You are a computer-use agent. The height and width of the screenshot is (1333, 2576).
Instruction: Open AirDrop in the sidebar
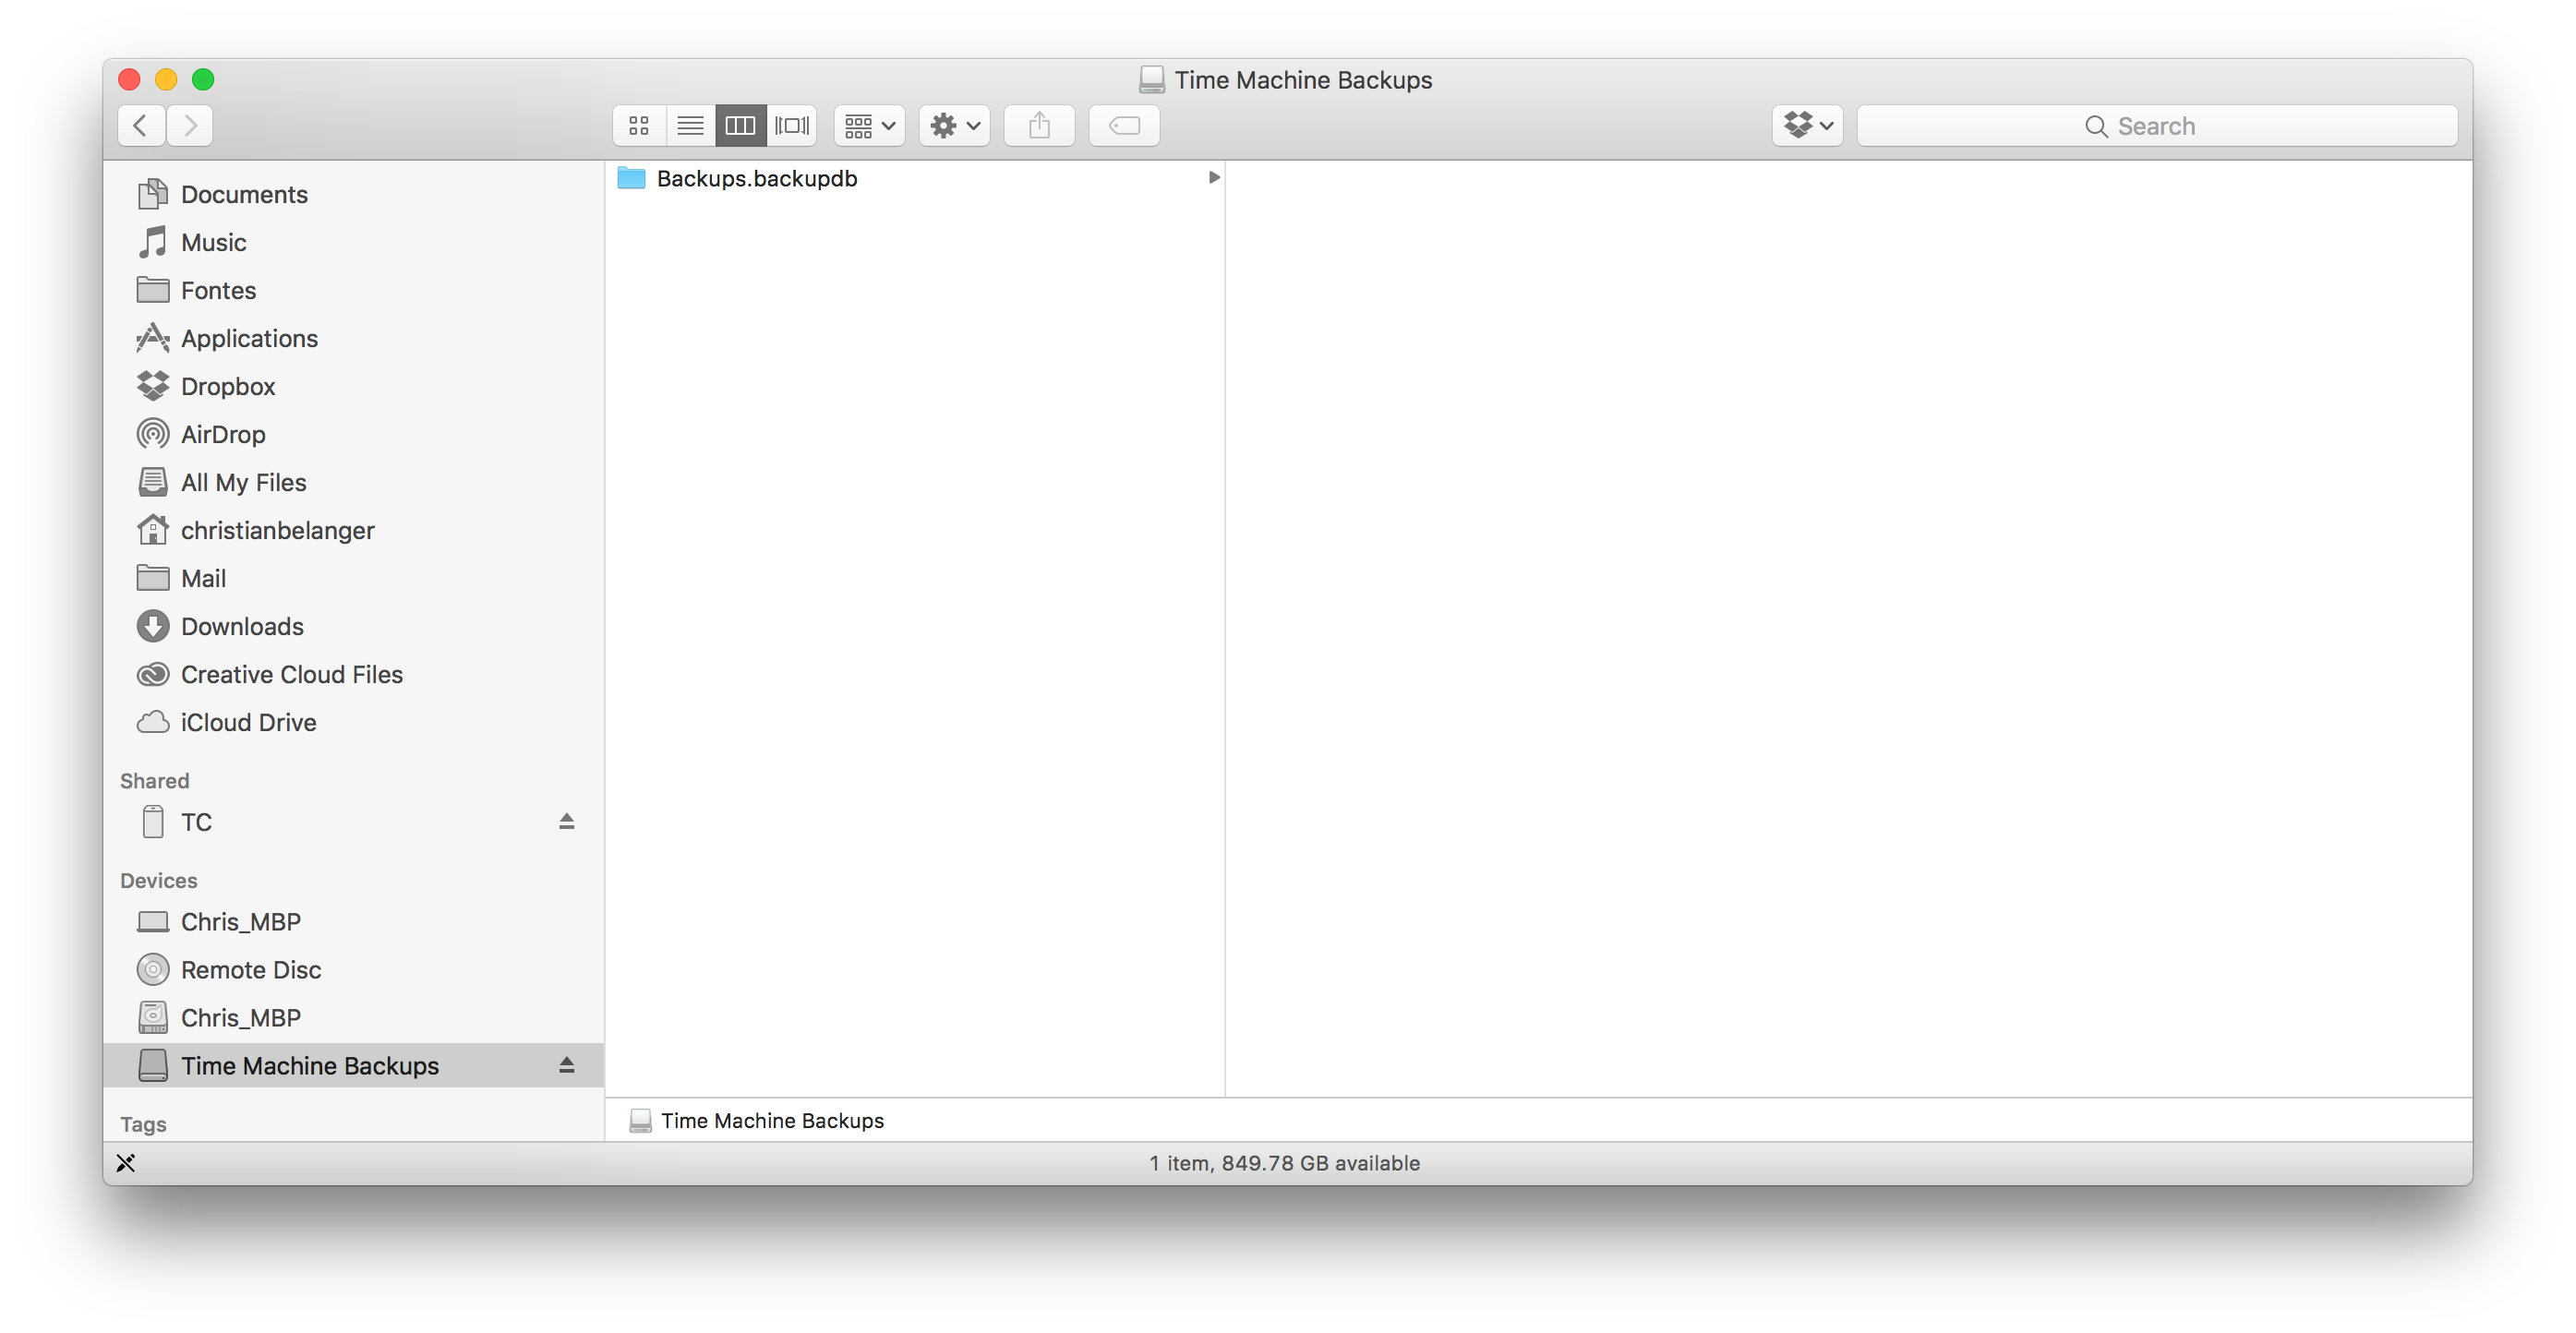(222, 435)
